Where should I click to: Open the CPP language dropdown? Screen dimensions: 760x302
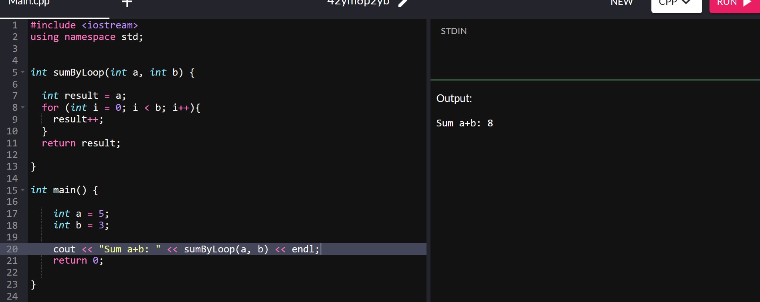coord(676,4)
